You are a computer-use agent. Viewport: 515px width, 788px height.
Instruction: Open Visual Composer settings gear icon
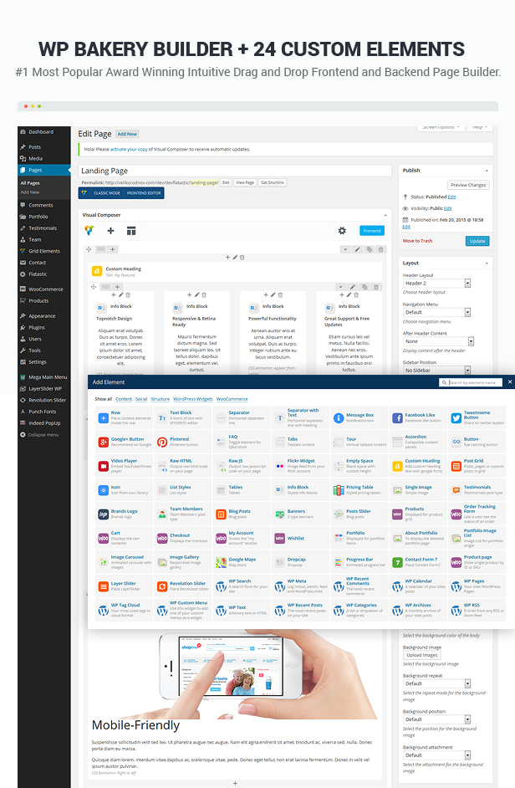tap(342, 230)
